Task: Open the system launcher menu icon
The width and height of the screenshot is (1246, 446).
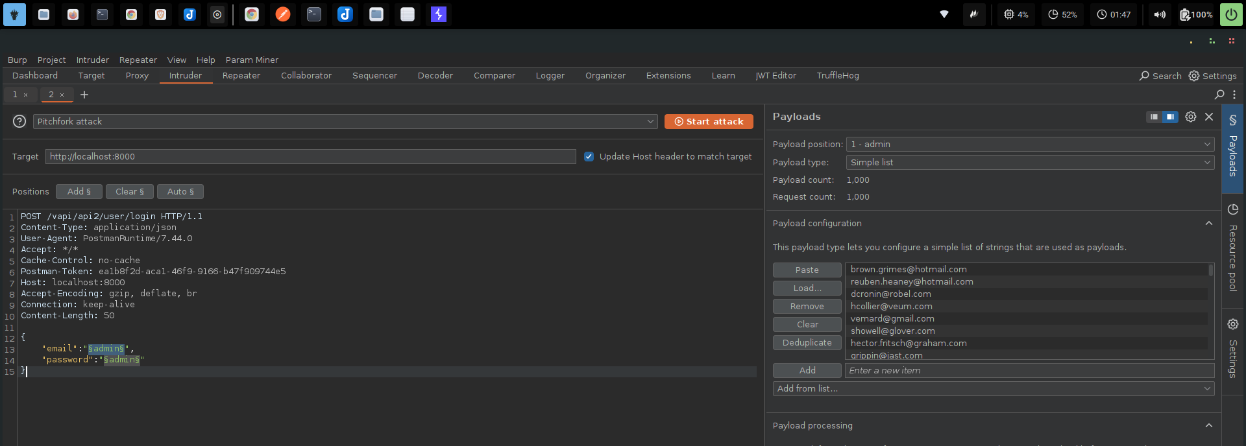Action: (14, 14)
